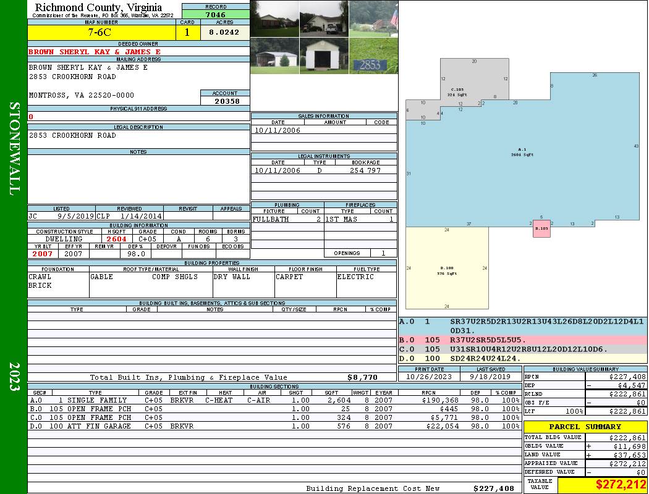Open the front house photo thumbnail
The image size is (649, 494).
click(274, 19)
